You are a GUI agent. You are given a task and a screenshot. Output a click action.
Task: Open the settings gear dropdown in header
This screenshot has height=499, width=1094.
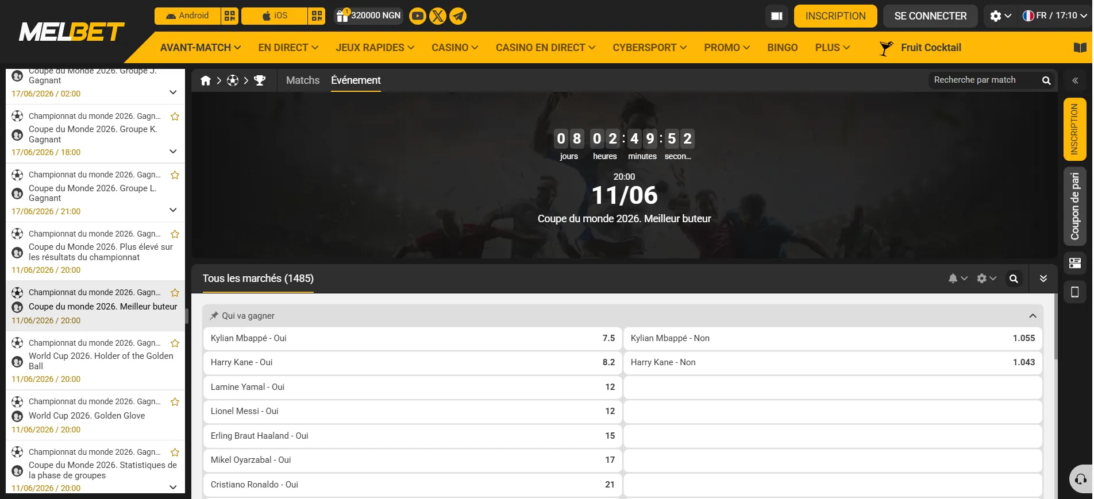pos(1000,16)
